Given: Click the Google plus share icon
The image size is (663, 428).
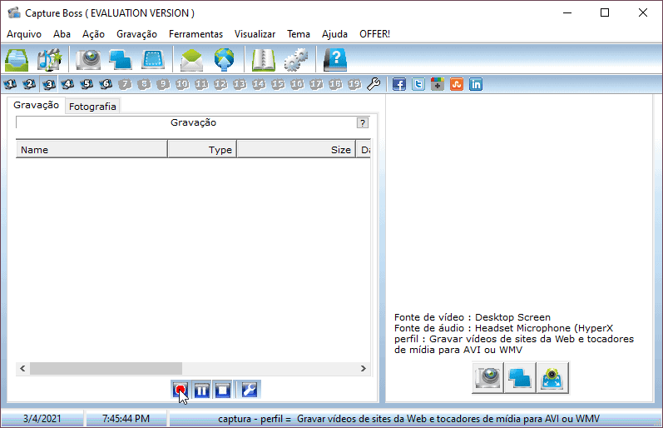Looking at the screenshot, I should pyautogui.click(x=438, y=84).
